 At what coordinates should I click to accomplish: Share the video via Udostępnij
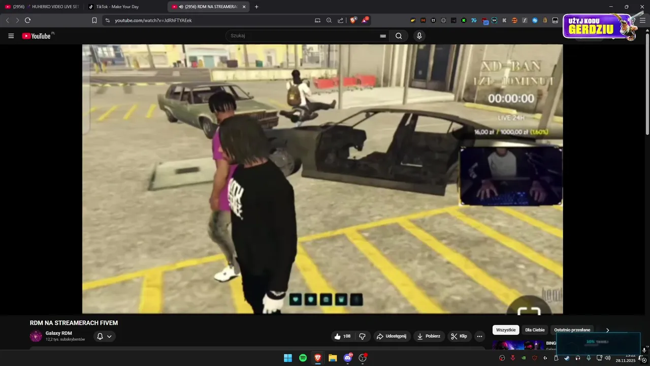click(393, 336)
